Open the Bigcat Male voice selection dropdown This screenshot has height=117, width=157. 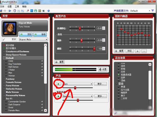(x=33, y=39)
